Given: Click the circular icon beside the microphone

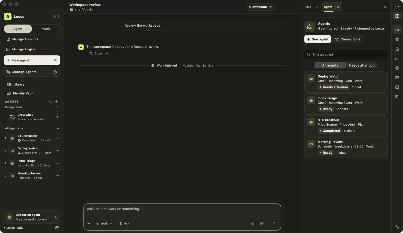Looking at the screenshot, I should point(262,223).
